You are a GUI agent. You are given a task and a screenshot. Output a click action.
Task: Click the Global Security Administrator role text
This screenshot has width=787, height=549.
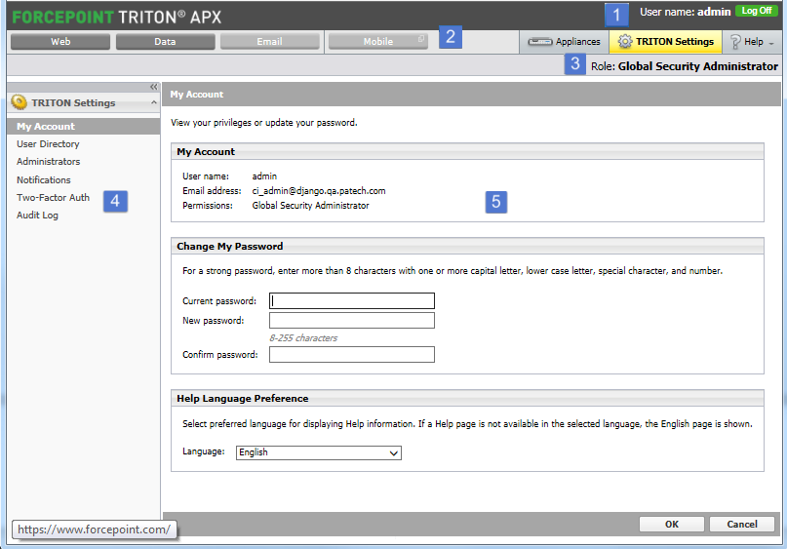[697, 66]
